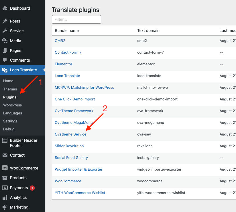Open the Widget Importer & Exporter bundle
This screenshot has width=236, height=212.
78,169
